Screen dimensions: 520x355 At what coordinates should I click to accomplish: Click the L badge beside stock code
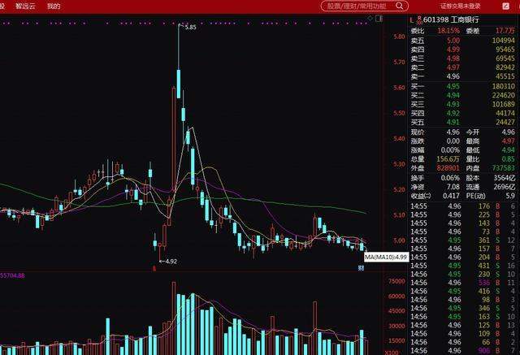tap(412, 20)
